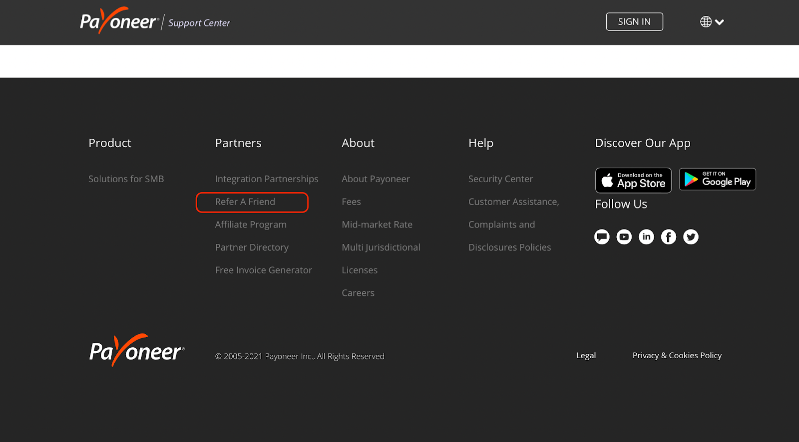799x442 pixels.
Task: Open the Solutions for SMB link
Action: coord(126,179)
